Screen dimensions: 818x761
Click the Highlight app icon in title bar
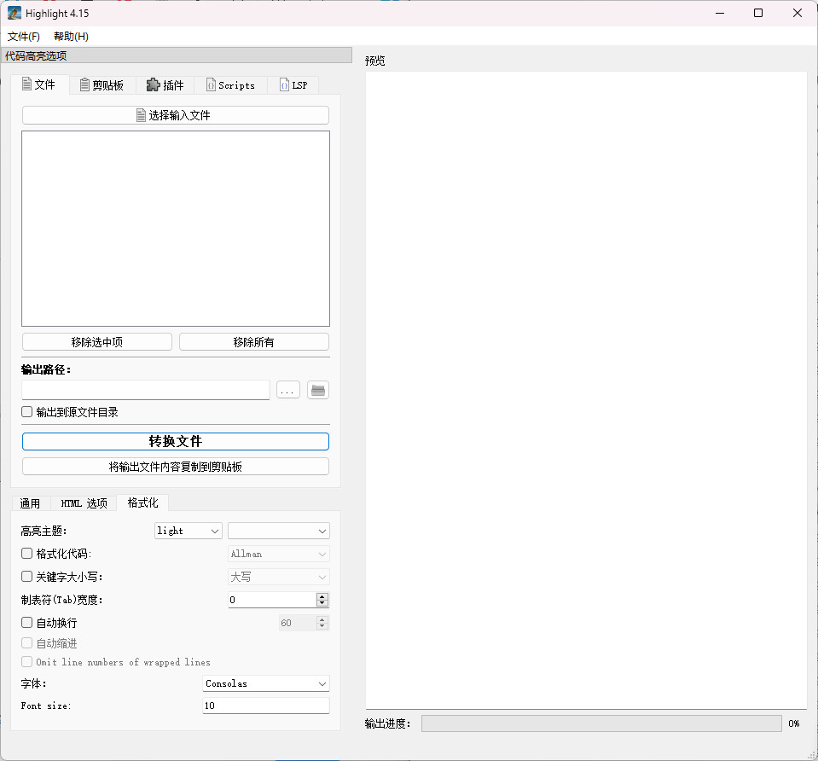[x=15, y=13]
